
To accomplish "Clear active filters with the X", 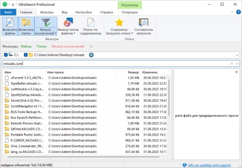I will (91, 46).
